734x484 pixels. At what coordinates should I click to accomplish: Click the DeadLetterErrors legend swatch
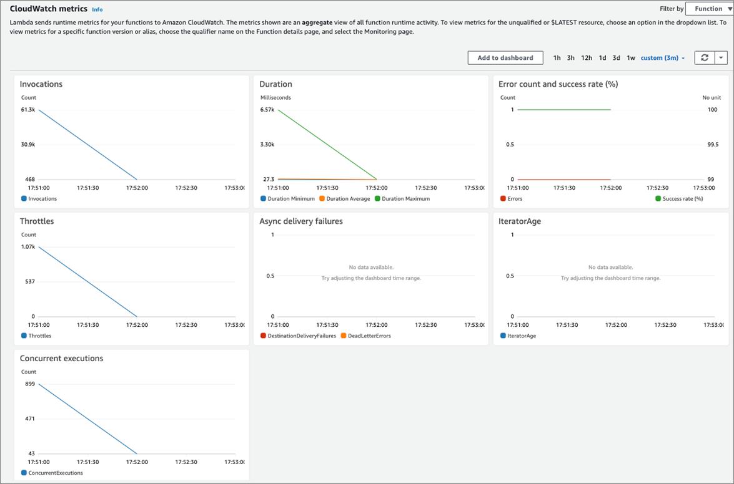tap(344, 336)
